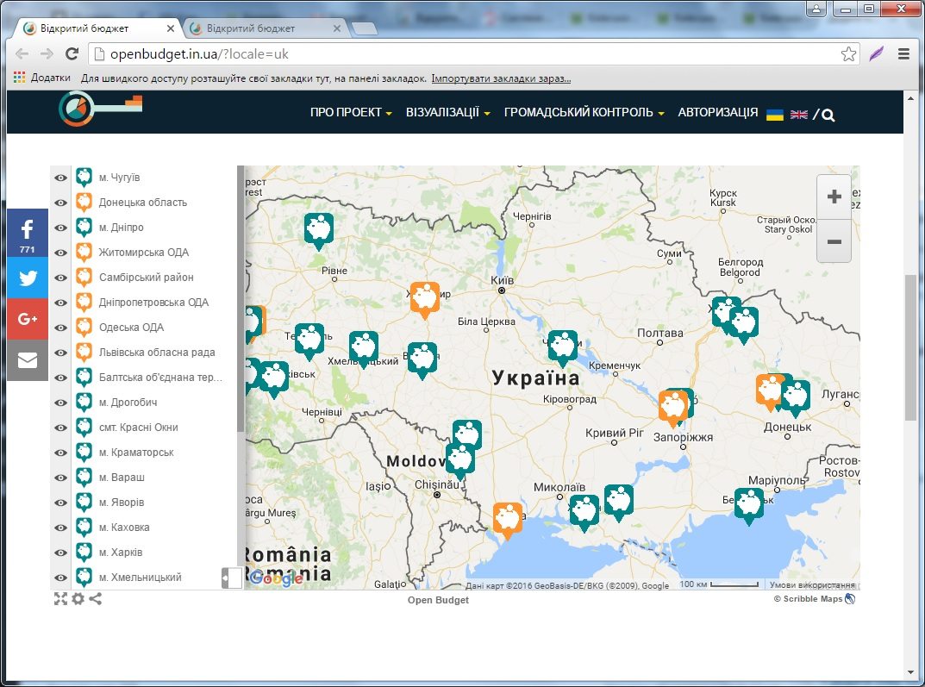Toggle visibility of м. Дрогобич
Viewport: 925px width, 687px height.
click(x=60, y=403)
